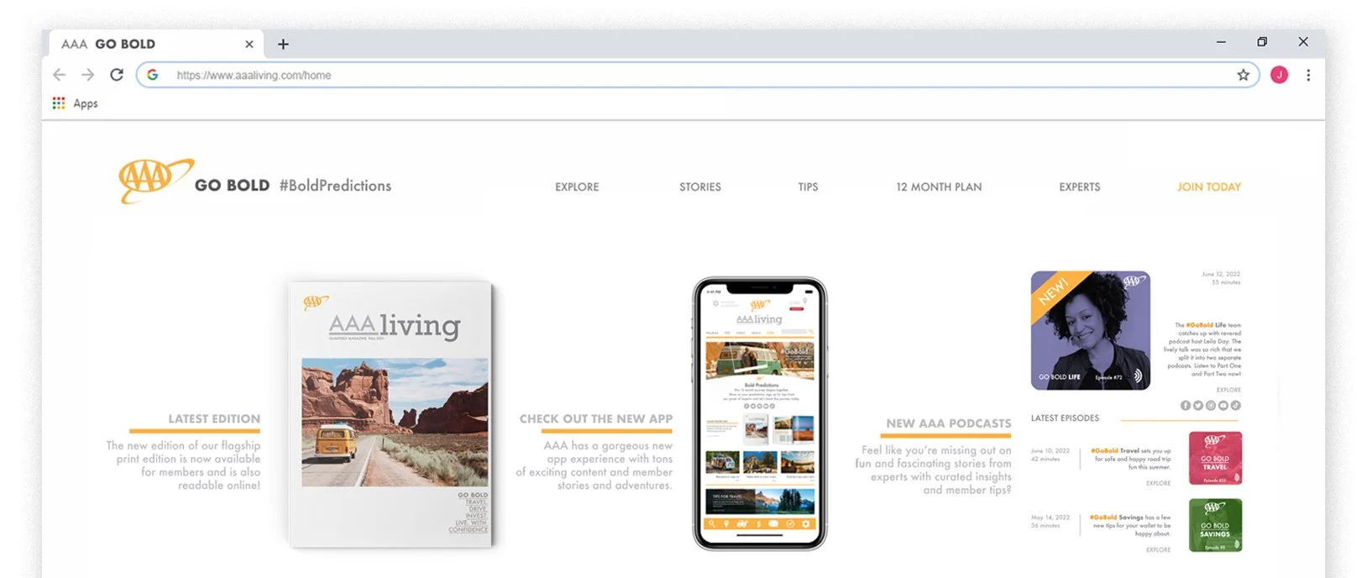1367x578 pixels.
Task: Click the browser forward arrow
Action: (x=87, y=75)
